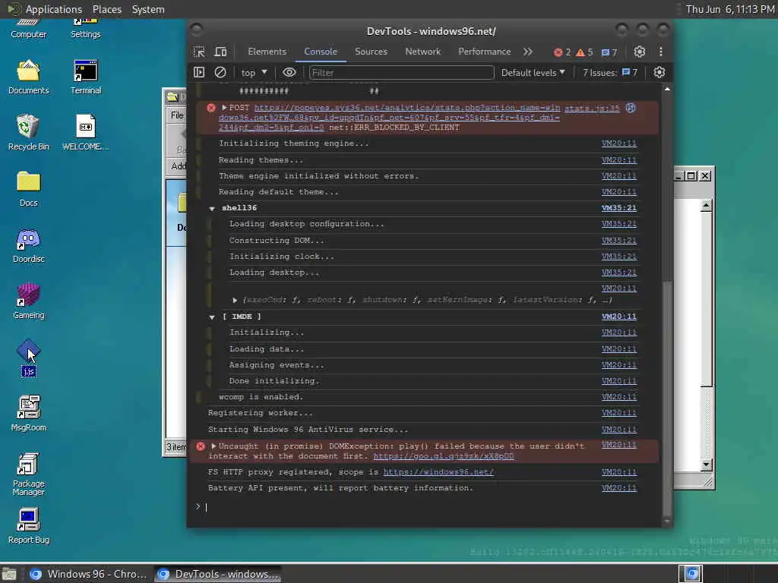Image resolution: width=778 pixels, height=583 pixels.
Task: Open the Applications menu
Action: (x=54, y=9)
